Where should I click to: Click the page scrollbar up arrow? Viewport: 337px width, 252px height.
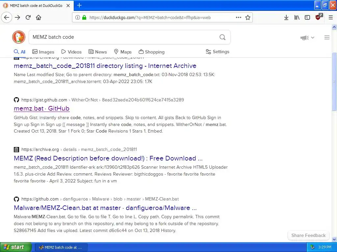pos(334,27)
